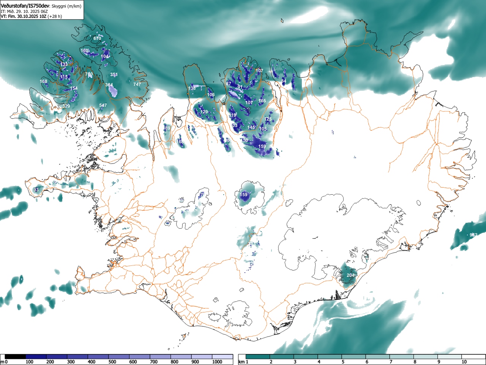Image resolution: width=486 pixels, height=365 pixels.
Task: Click the visibility value 119 on the map
Action: pos(232,115)
